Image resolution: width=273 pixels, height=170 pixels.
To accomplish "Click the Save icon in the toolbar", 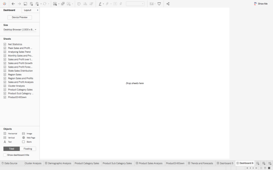I will [25, 4].
